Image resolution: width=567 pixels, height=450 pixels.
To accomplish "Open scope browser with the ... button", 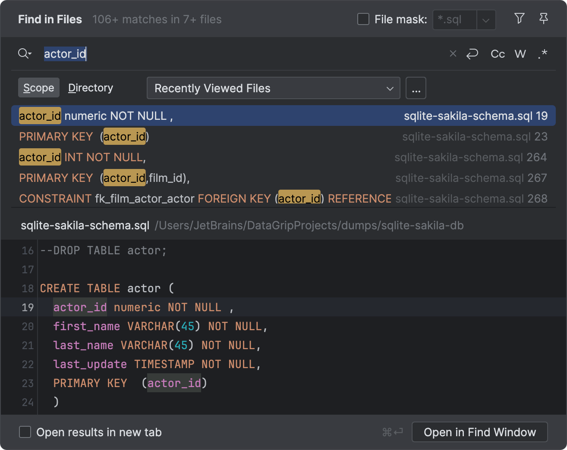I will (x=416, y=88).
